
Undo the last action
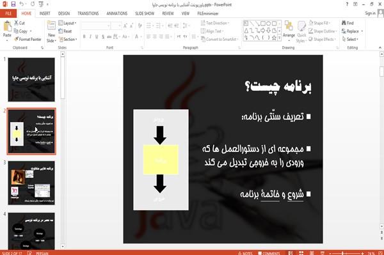(x=22, y=4)
